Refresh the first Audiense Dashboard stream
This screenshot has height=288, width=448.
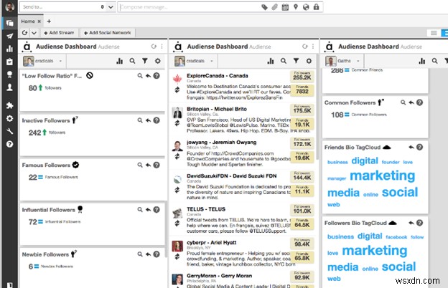click(x=154, y=46)
